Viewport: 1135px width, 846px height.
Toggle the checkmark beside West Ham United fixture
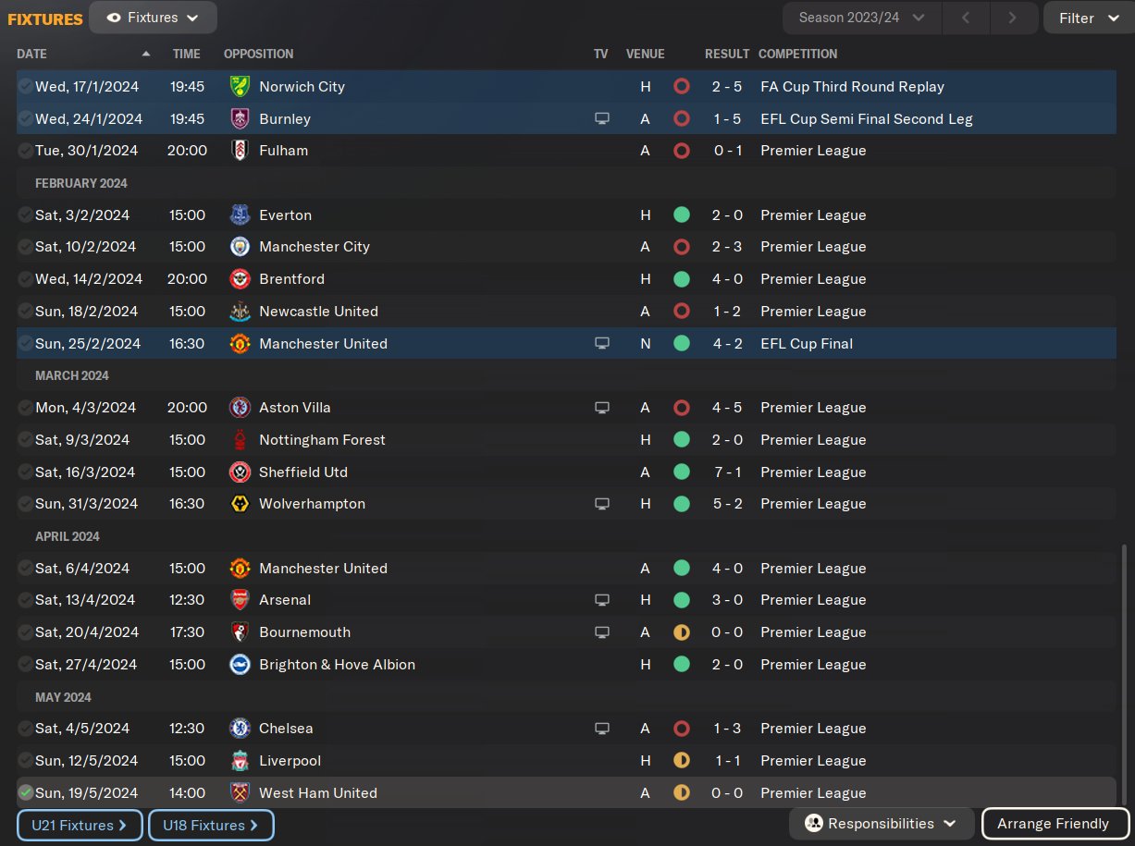[x=25, y=793]
